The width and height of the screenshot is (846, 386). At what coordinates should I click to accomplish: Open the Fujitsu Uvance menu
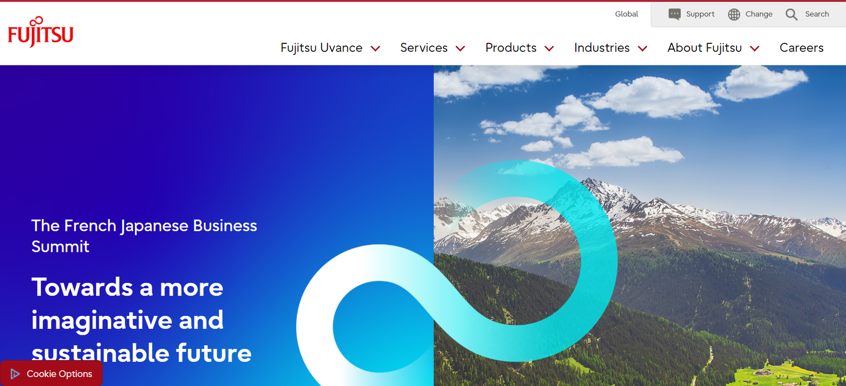point(321,48)
